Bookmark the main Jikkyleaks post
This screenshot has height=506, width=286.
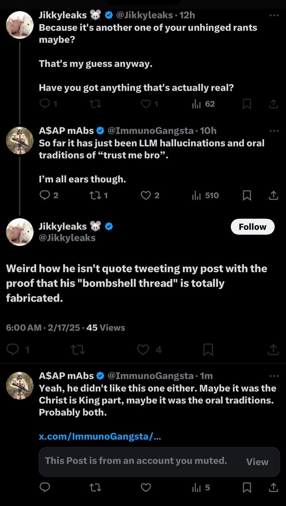pyautogui.click(x=208, y=349)
